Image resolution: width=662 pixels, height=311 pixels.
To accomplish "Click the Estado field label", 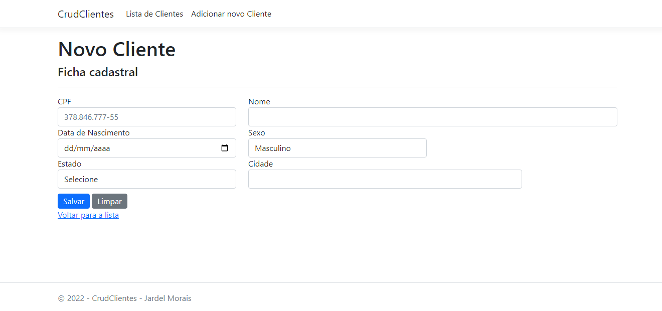I will [x=69, y=164].
